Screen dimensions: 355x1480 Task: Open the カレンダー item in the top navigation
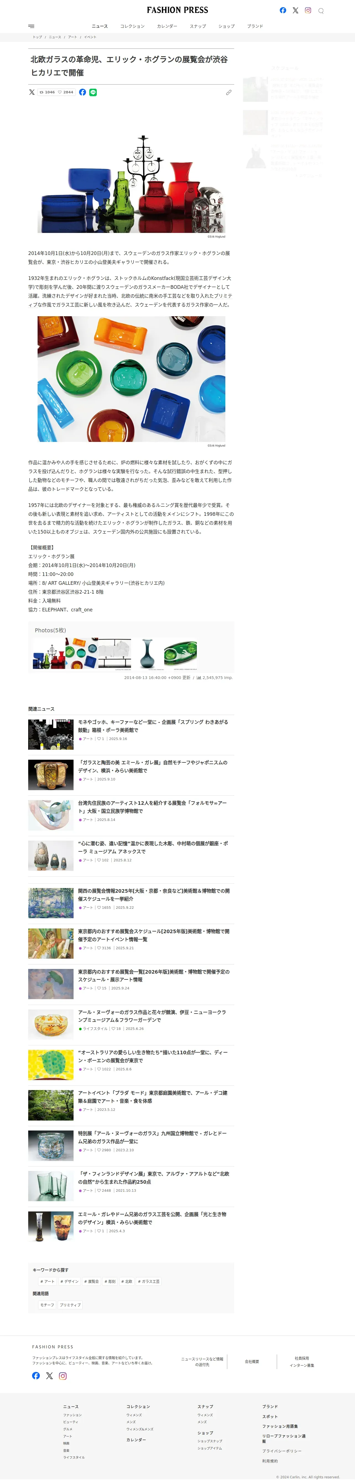167,26
